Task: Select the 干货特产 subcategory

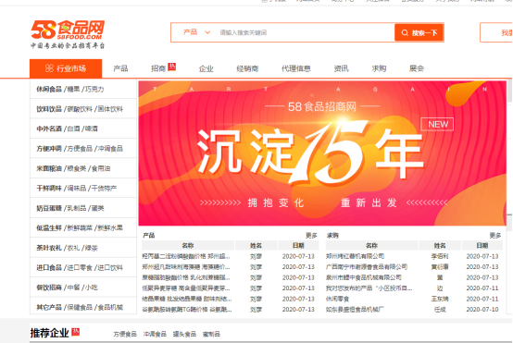Action: 104,189
